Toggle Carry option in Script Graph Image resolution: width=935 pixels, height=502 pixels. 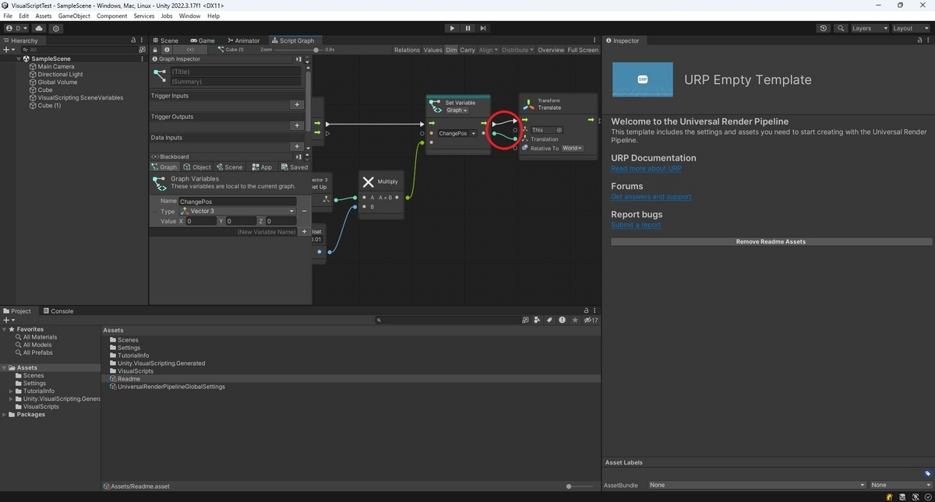(467, 50)
